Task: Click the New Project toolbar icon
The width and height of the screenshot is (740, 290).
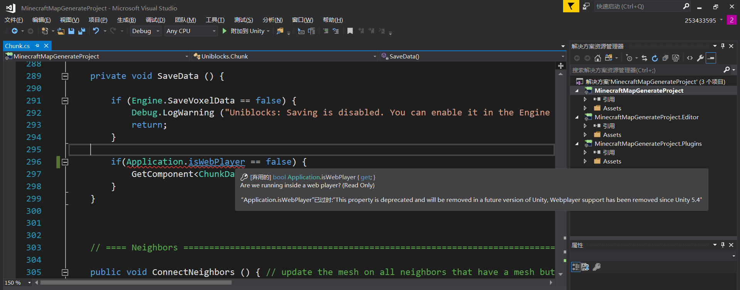Action: [45, 31]
